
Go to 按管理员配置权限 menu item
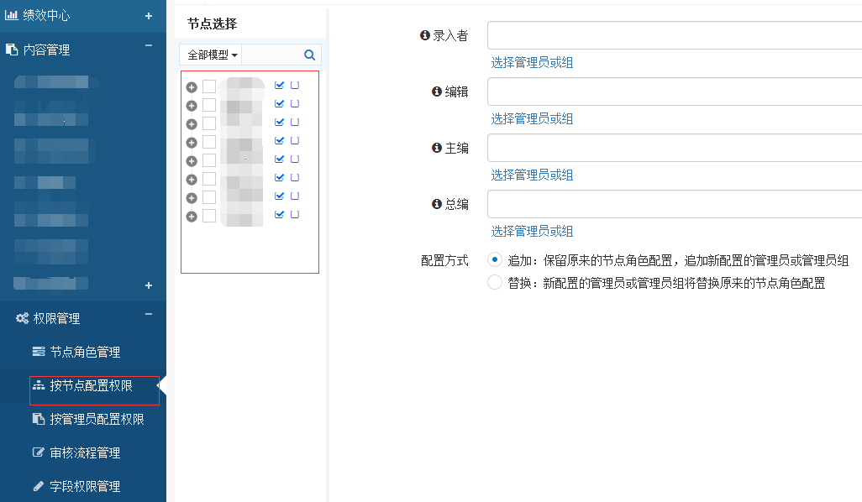click(97, 419)
